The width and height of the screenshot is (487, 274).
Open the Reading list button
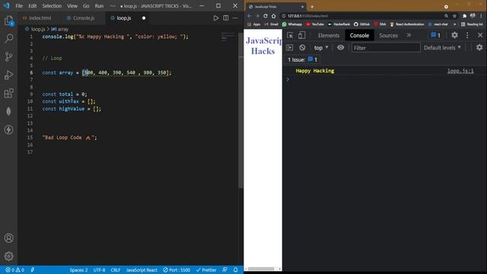pyautogui.click(x=472, y=24)
